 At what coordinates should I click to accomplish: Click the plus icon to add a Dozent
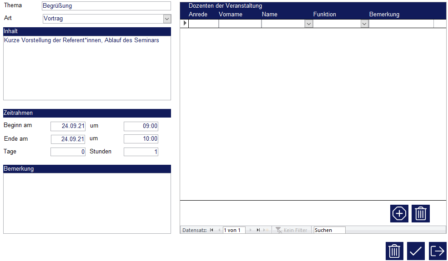[x=399, y=213]
